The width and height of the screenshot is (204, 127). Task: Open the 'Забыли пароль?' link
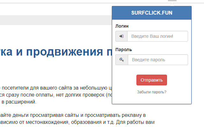point(152,92)
